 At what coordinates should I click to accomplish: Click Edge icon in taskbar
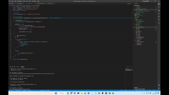[x=89, y=93]
